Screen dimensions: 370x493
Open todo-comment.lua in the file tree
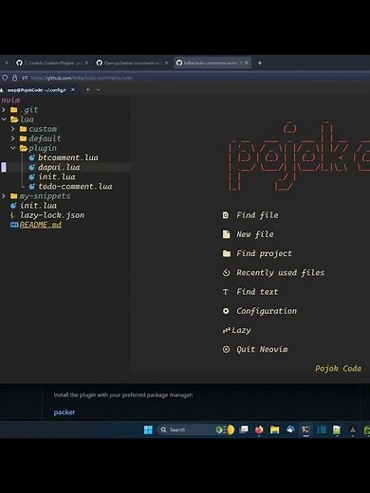click(75, 186)
